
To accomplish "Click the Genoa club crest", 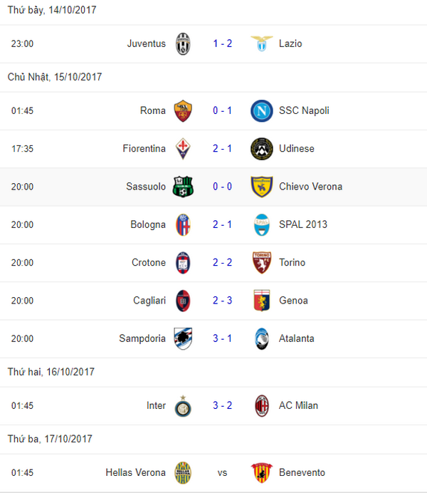I will click(262, 301).
